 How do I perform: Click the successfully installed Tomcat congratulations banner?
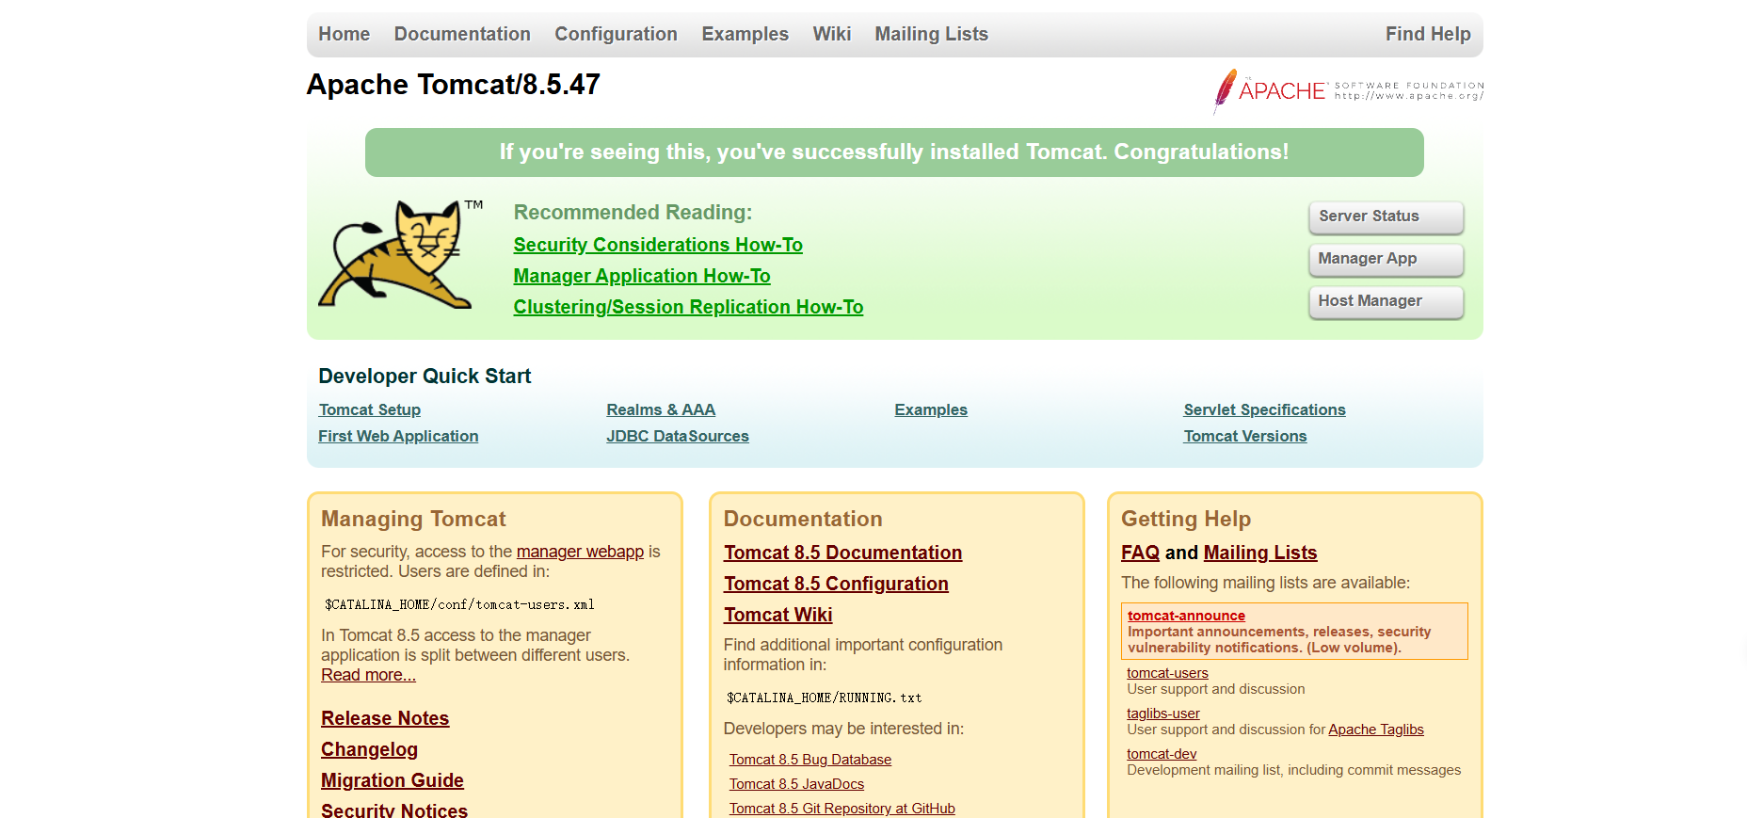894,152
